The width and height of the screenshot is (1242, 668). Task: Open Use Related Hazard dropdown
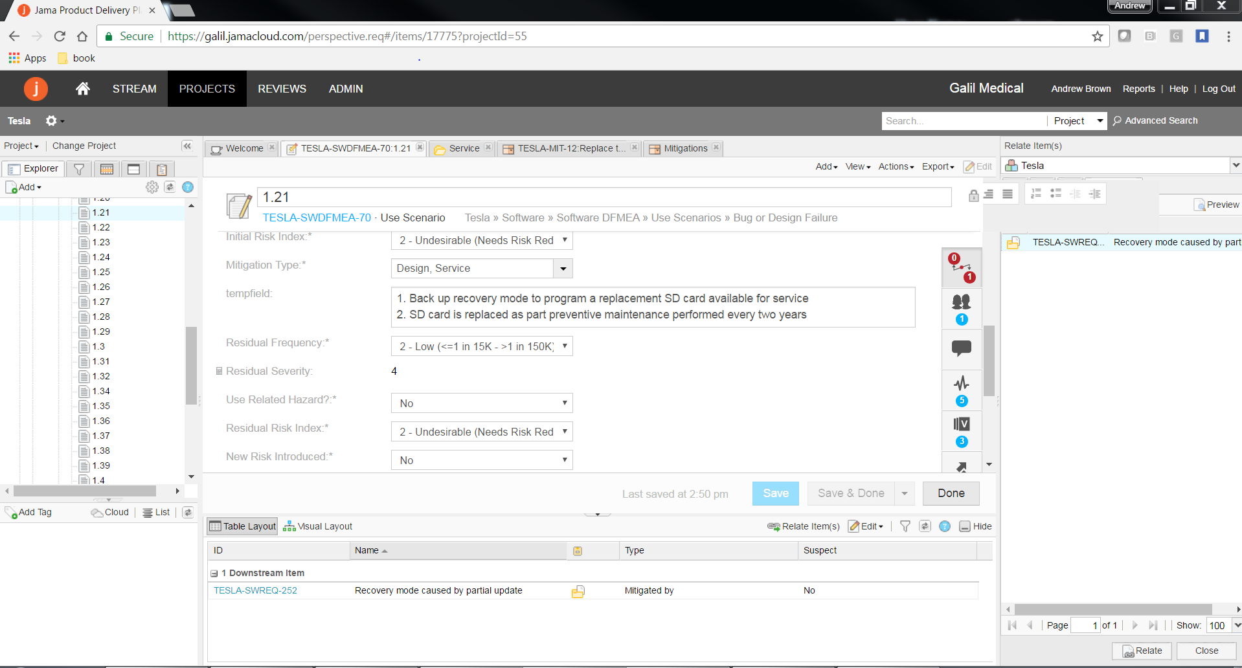tap(482, 403)
